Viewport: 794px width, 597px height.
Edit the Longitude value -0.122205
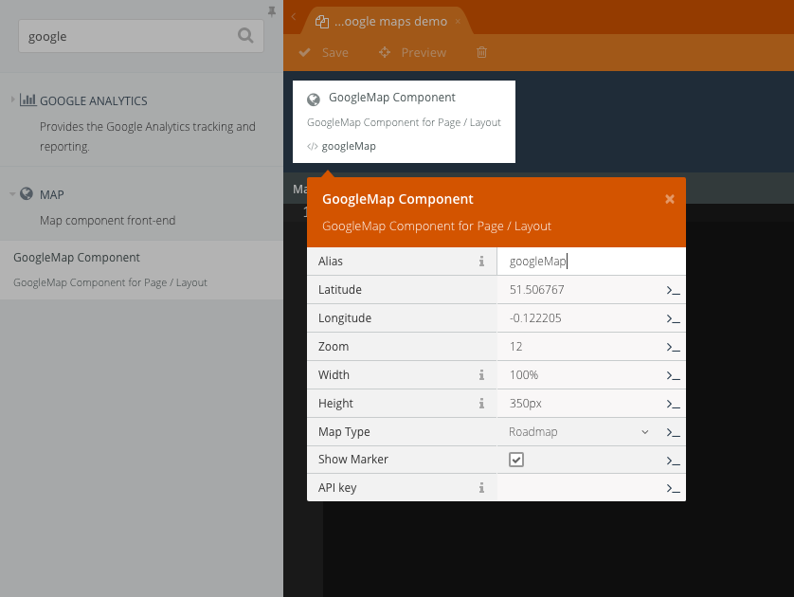581,318
